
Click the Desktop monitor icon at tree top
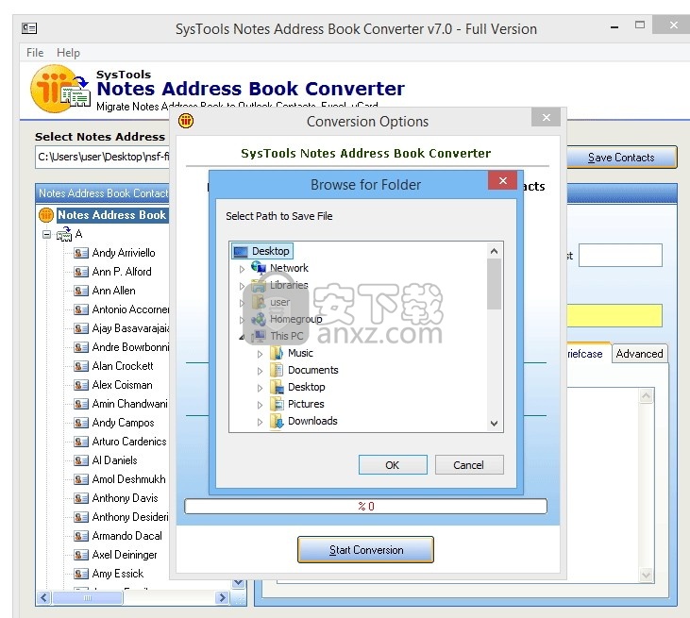tap(241, 252)
